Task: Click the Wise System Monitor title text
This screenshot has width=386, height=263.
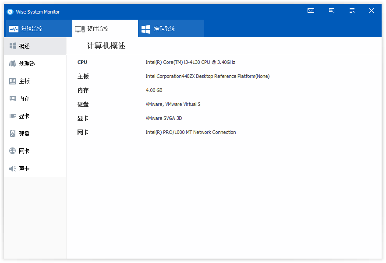Action: click(38, 12)
